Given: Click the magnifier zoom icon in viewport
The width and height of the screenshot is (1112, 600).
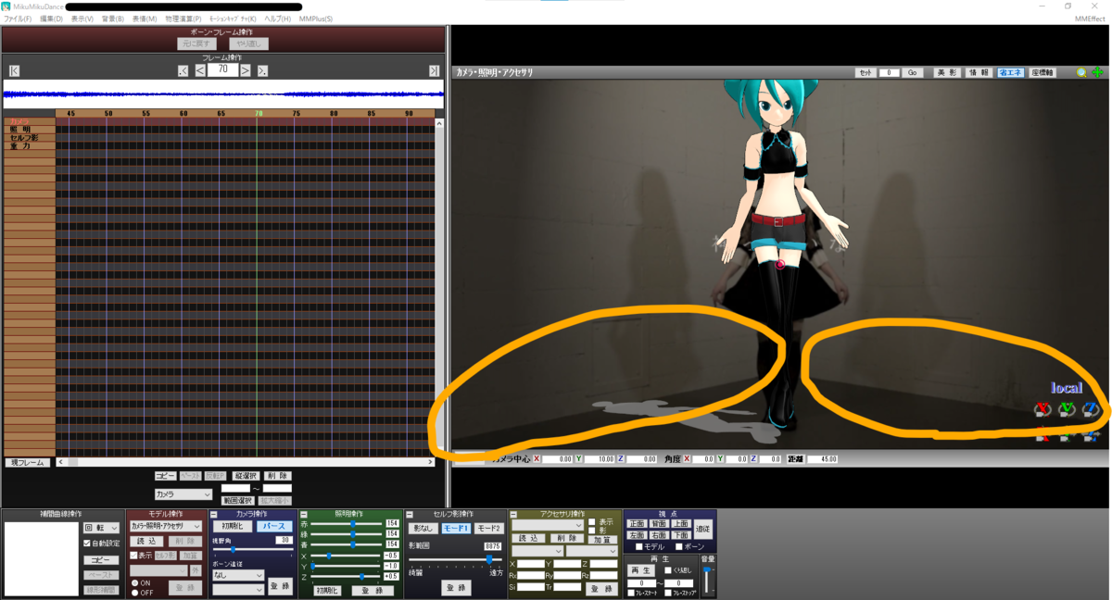Looking at the screenshot, I should pyautogui.click(x=1081, y=72).
